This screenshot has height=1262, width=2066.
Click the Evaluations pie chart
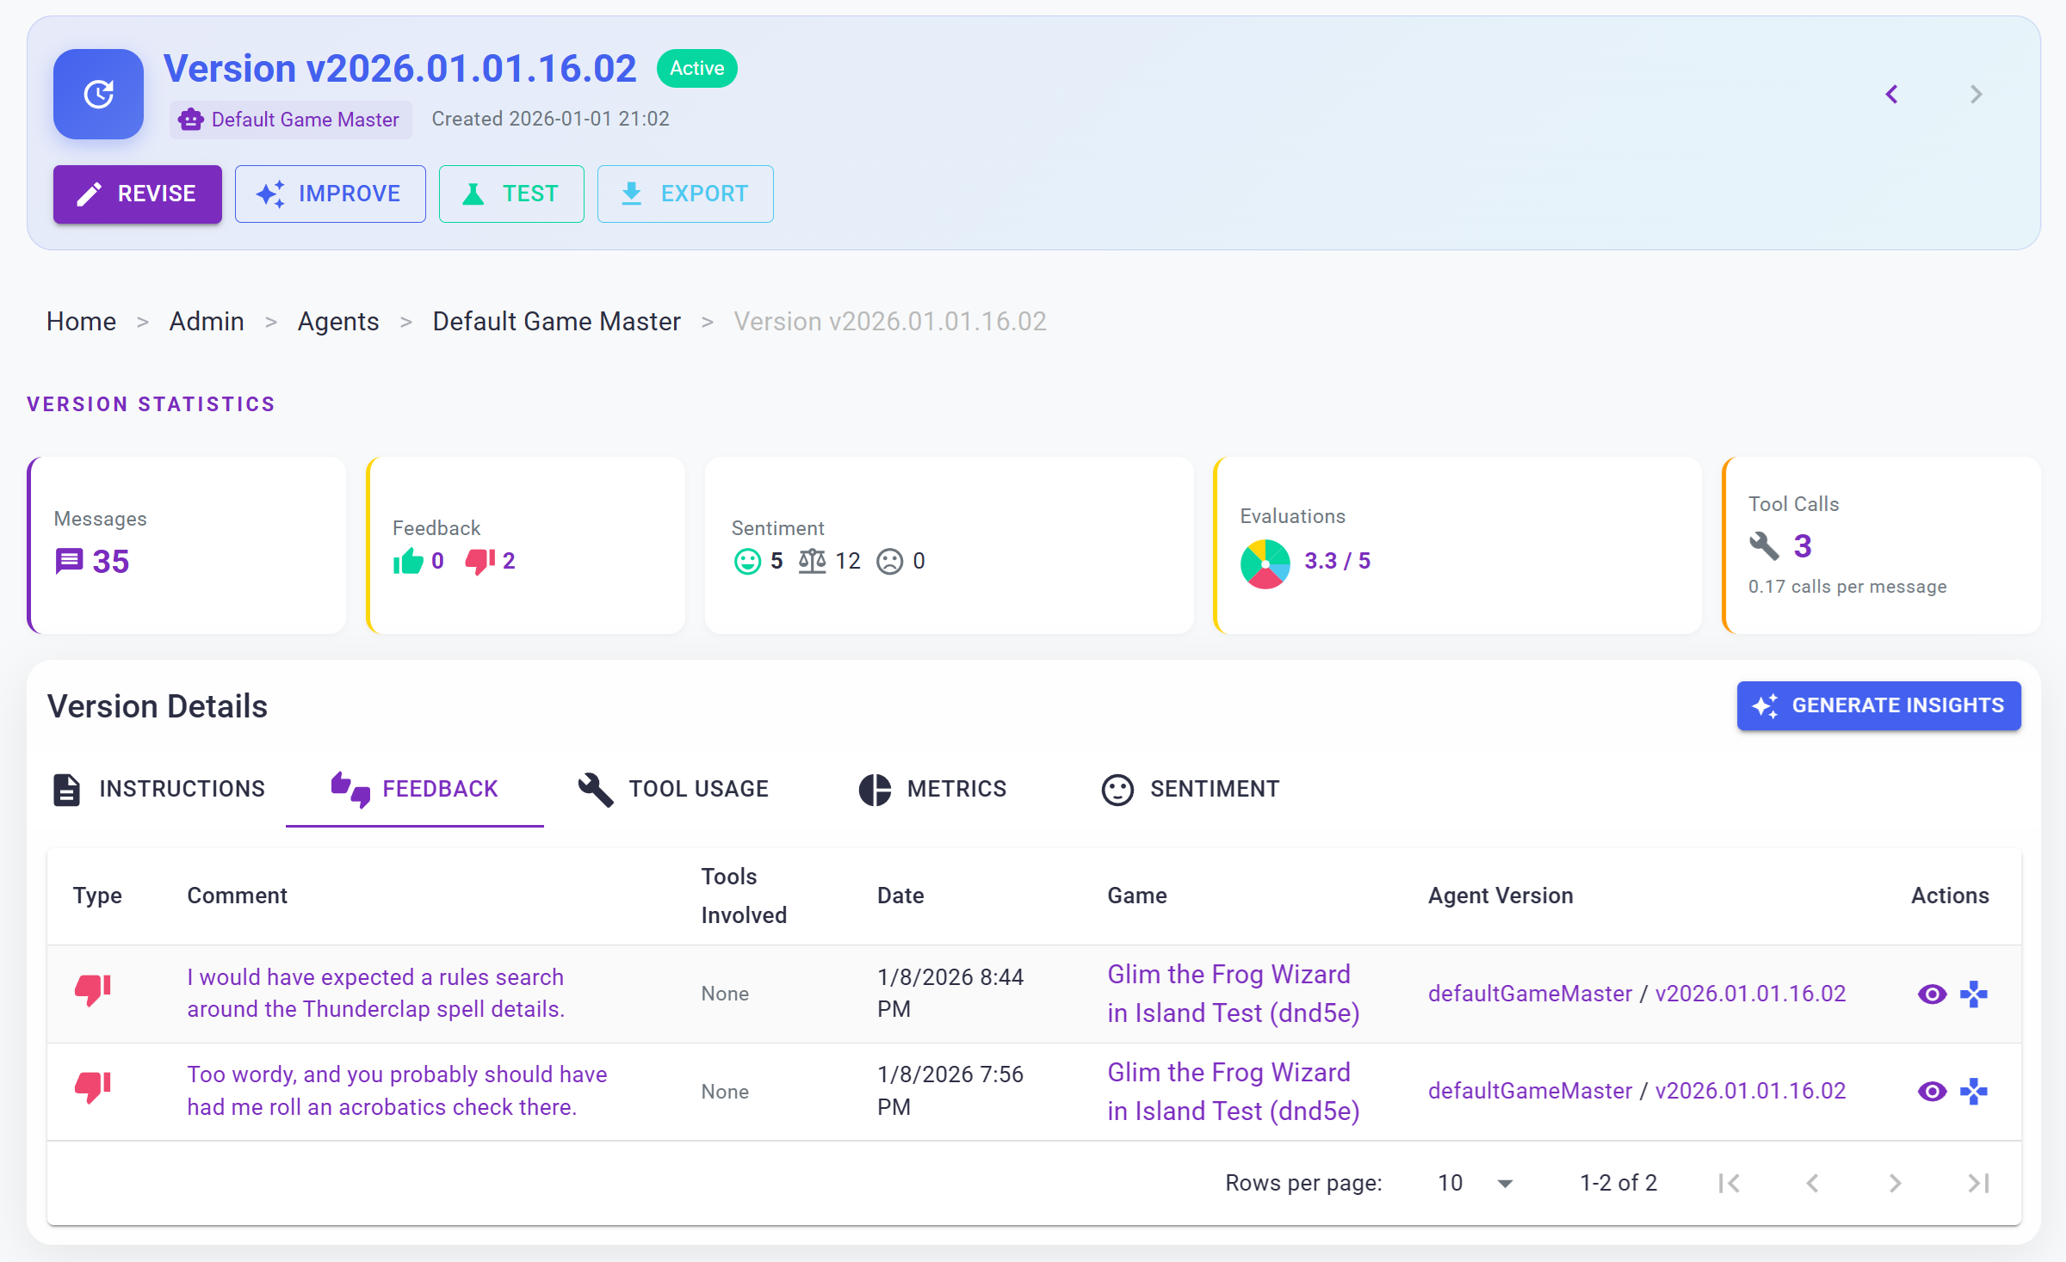click(1265, 563)
